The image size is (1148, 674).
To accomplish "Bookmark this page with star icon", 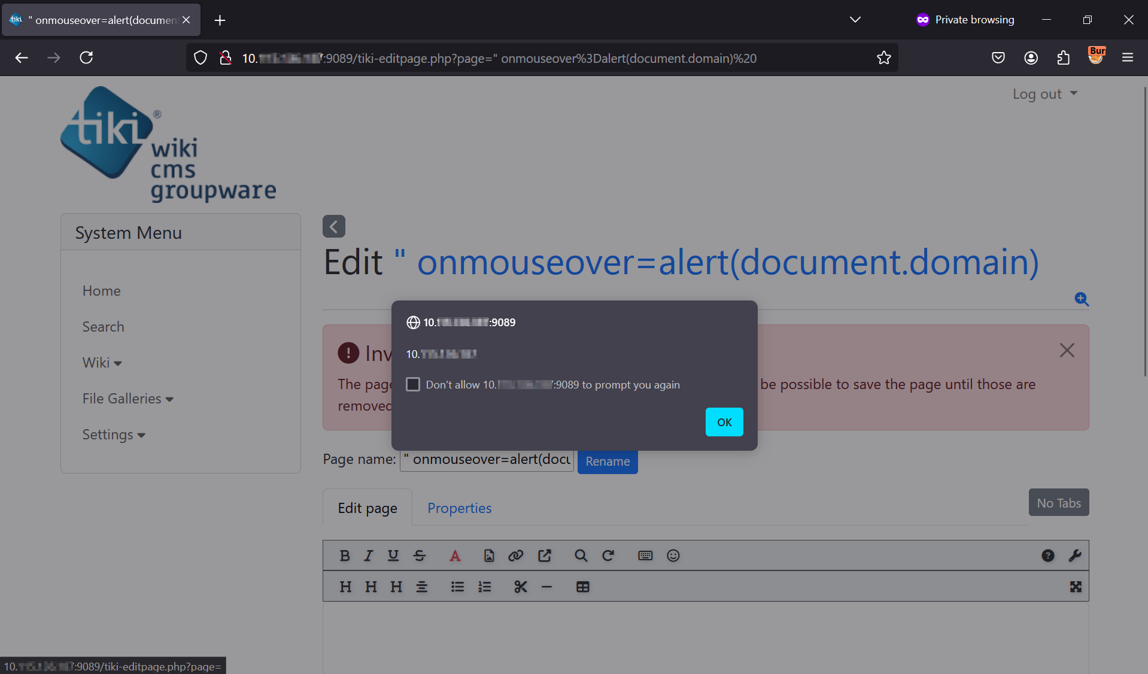I will (x=884, y=57).
